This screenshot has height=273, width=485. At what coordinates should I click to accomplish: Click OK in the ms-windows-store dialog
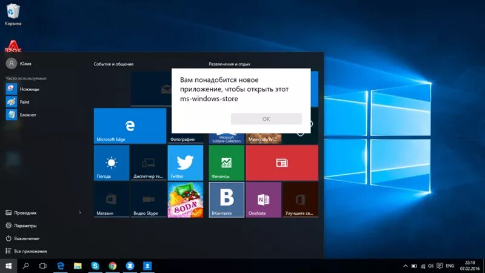(x=266, y=119)
